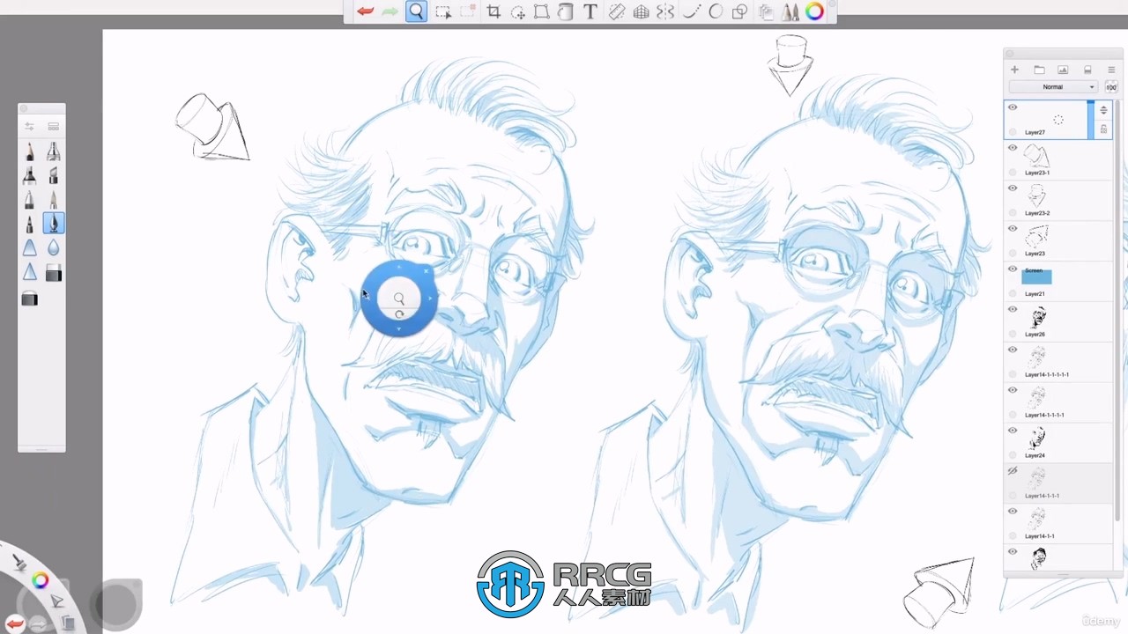Screen dimensions: 1128x634
Task: Show hidden Layer14-1-1-1 via its eye icon
Action: pyautogui.click(x=1013, y=471)
